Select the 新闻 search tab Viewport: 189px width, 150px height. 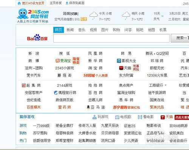click(x=70, y=30)
